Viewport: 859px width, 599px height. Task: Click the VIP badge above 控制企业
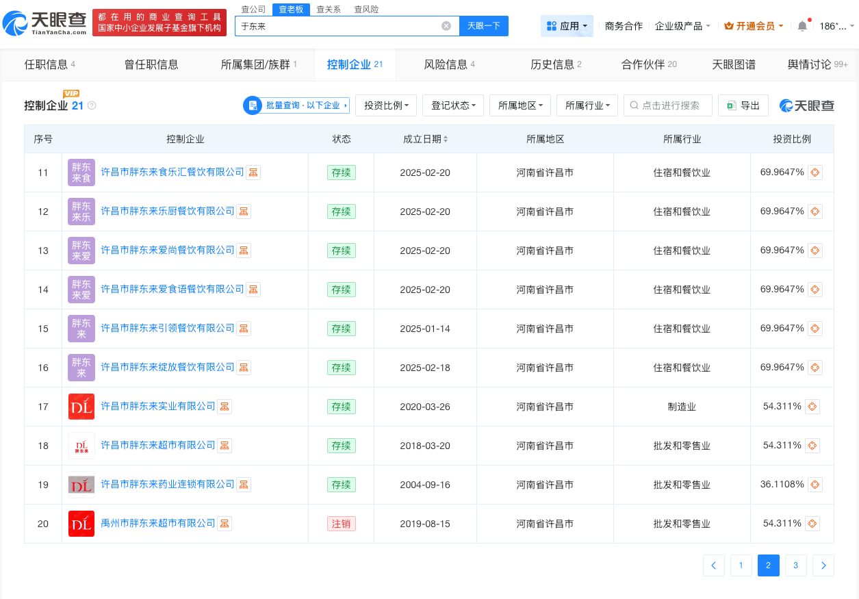(71, 94)
